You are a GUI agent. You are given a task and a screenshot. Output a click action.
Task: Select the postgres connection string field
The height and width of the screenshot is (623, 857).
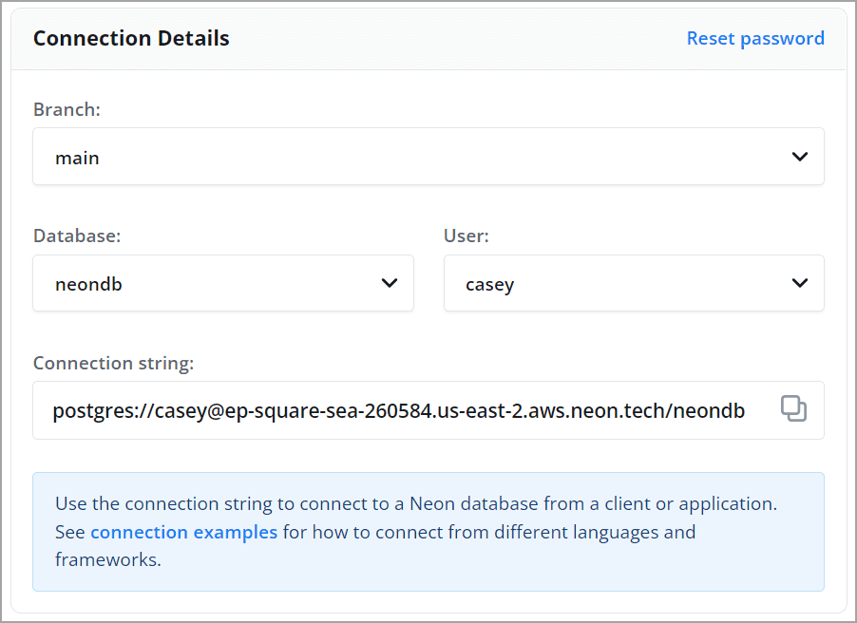point(428,410)
